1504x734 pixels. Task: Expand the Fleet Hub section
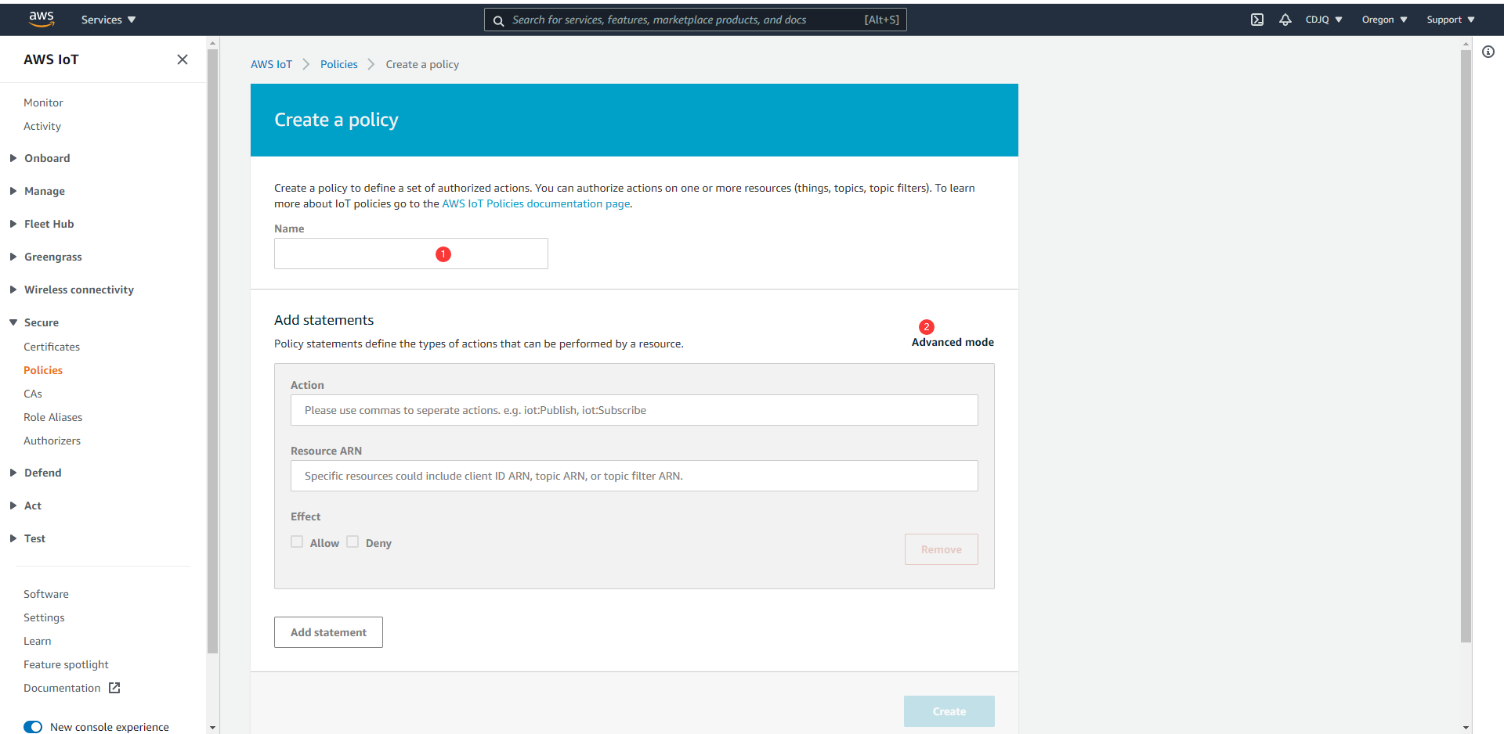tap(42, 224)
